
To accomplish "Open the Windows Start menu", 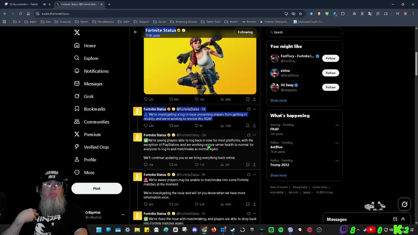I will (99, 230).
